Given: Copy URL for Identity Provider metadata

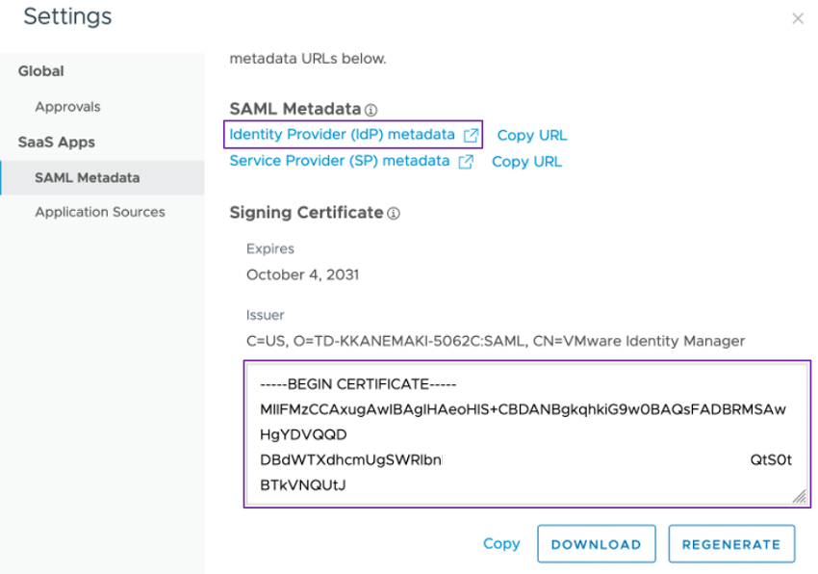Looking at the screenshot, I should (x=532, y=135).
